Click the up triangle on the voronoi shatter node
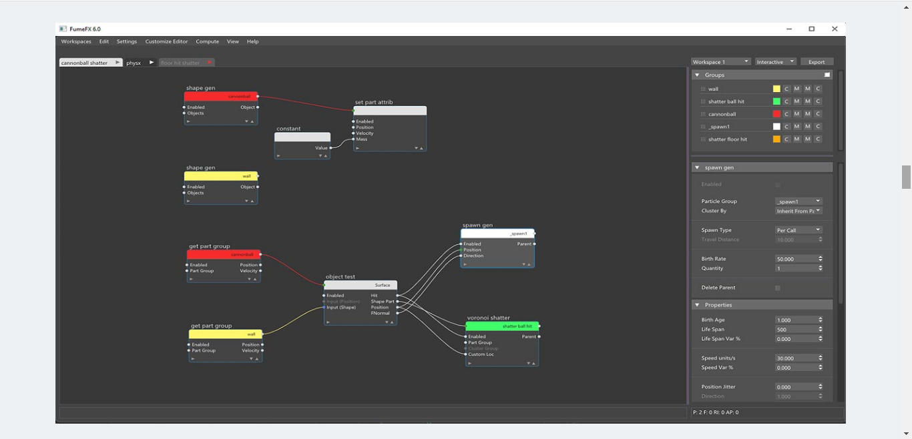912x439 pixels. [x=533, y=364]
